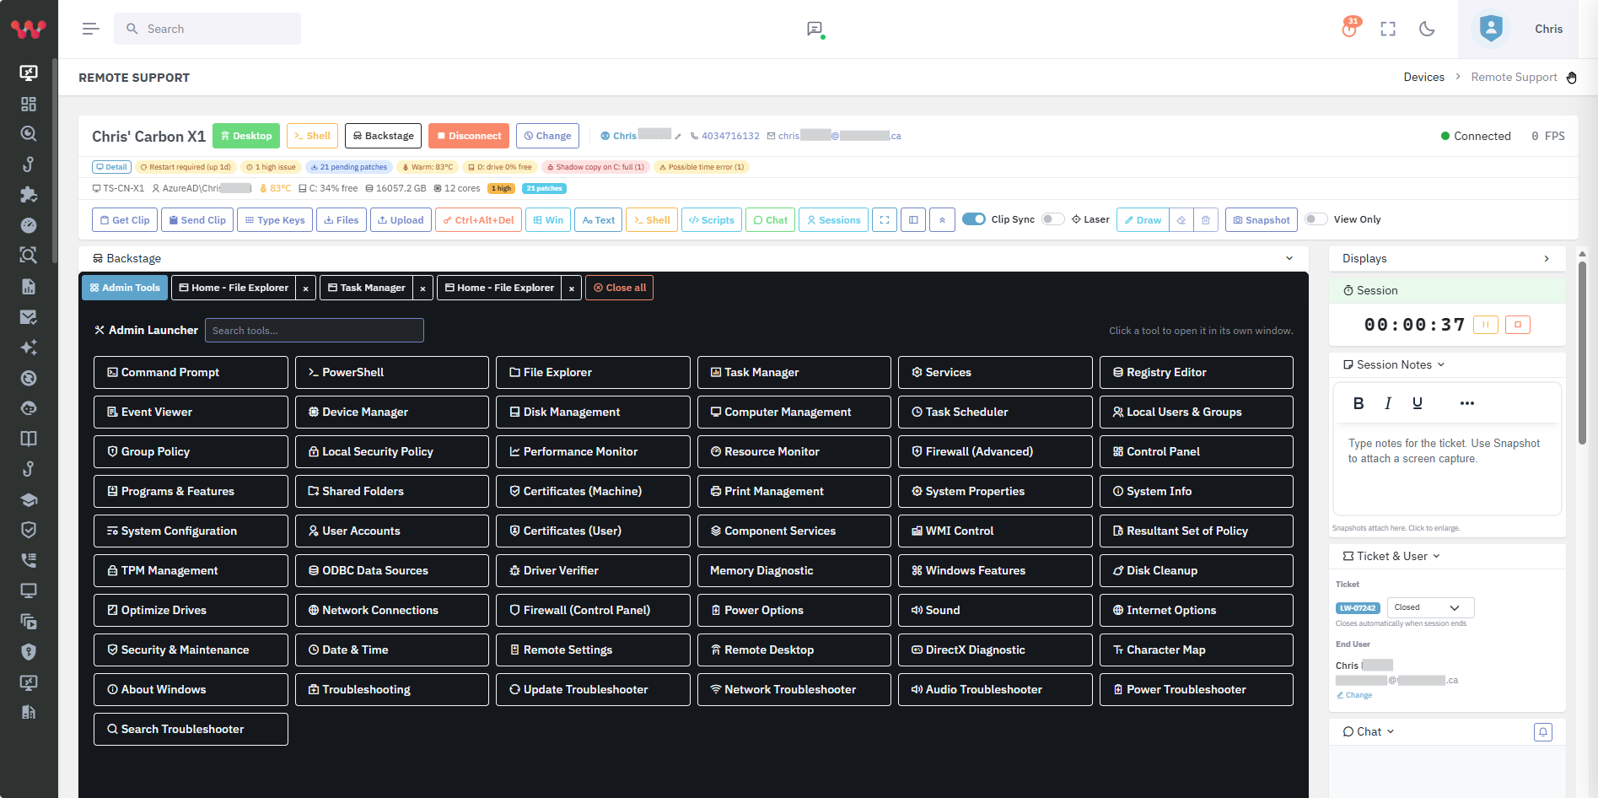Open the chat messages icon in top bar
Image resolution: width=1598 pixels, height=798 pixels.
pyautogui.click(x=815, y=29)
